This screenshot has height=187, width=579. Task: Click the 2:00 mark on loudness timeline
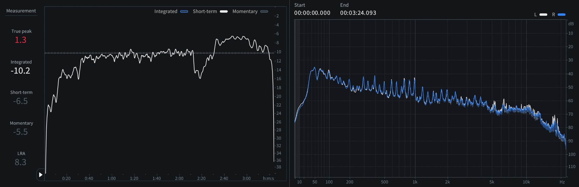pos(179,178)
